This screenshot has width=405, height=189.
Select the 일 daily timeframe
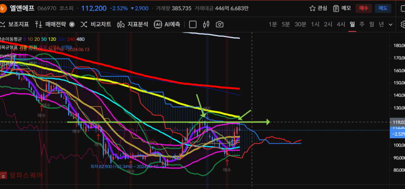tap(352, 24)
